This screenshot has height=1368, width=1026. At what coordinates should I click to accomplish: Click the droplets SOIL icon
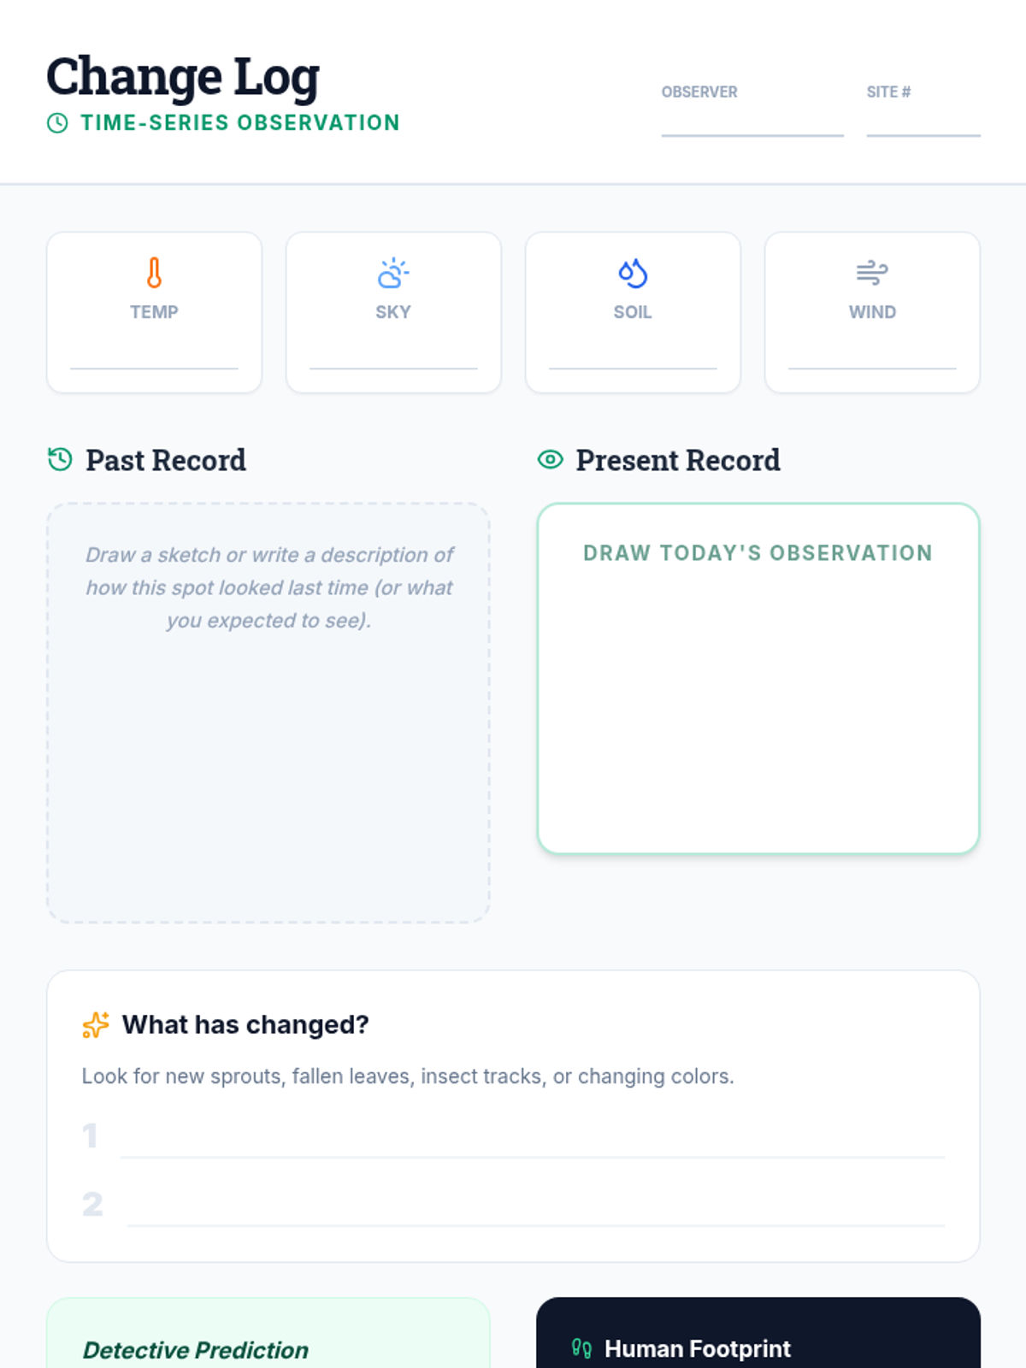coord(633,274)
